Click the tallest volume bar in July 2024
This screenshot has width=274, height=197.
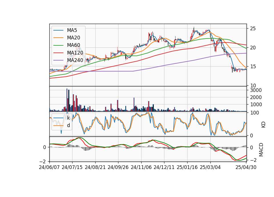click(x=67, y=100)
